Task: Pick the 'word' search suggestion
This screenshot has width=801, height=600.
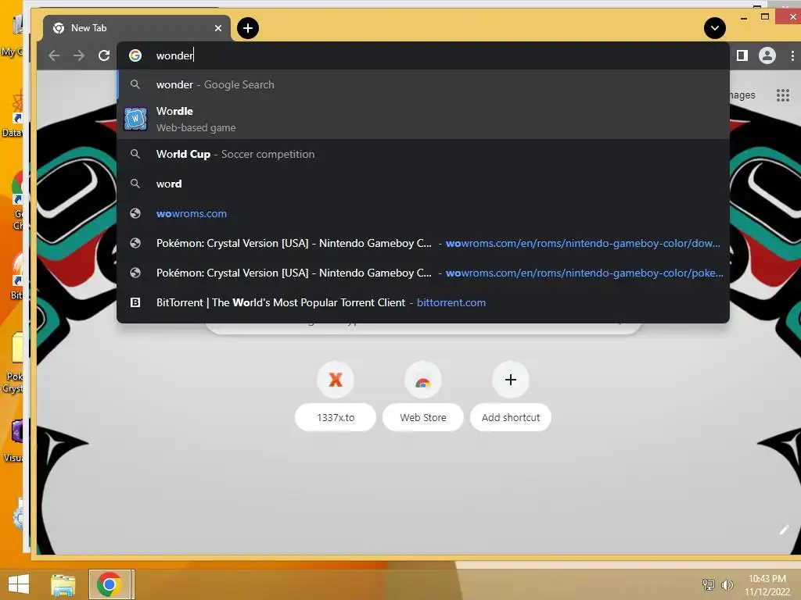Action: pyautogui.click(x=423, y=184)
